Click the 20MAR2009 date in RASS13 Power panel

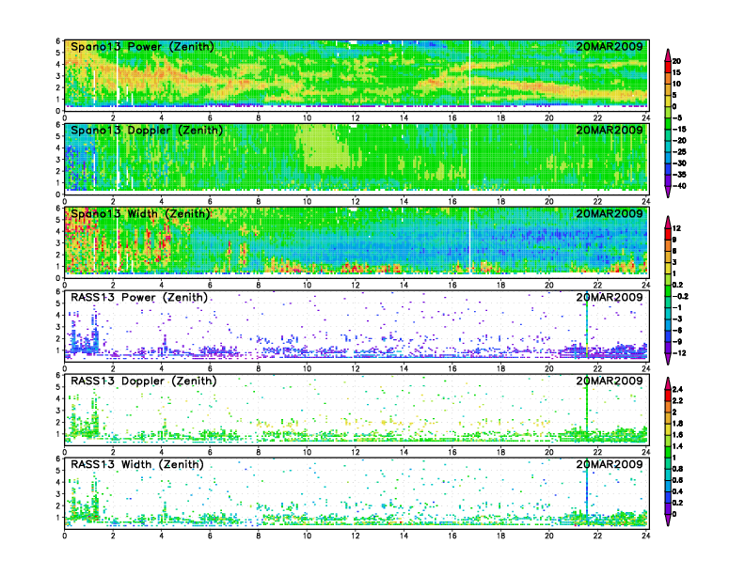tap(610, 297)
